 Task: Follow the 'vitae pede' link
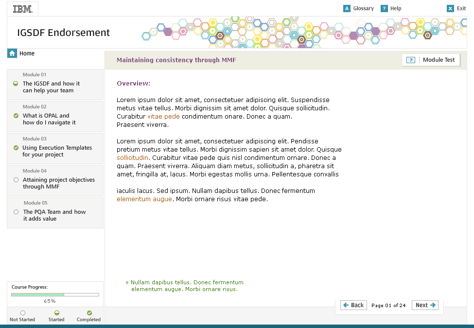click(163, 116)
